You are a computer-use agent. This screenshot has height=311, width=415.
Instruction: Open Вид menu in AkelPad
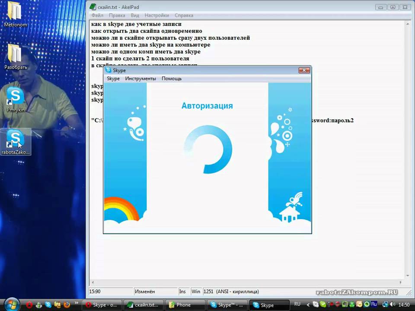coord(135,16)
